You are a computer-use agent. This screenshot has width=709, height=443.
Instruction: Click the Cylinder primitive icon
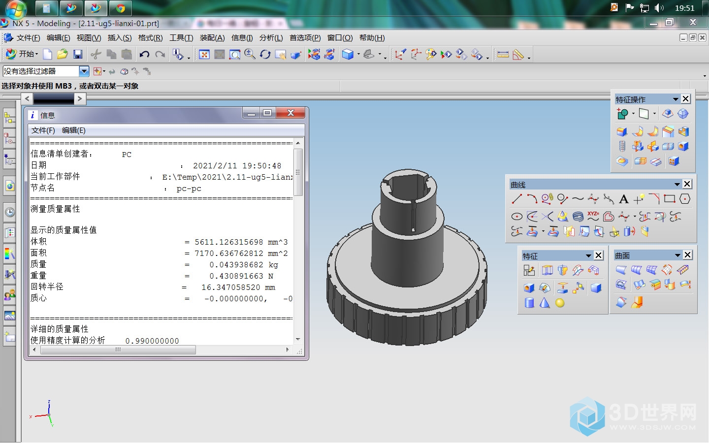529,303
